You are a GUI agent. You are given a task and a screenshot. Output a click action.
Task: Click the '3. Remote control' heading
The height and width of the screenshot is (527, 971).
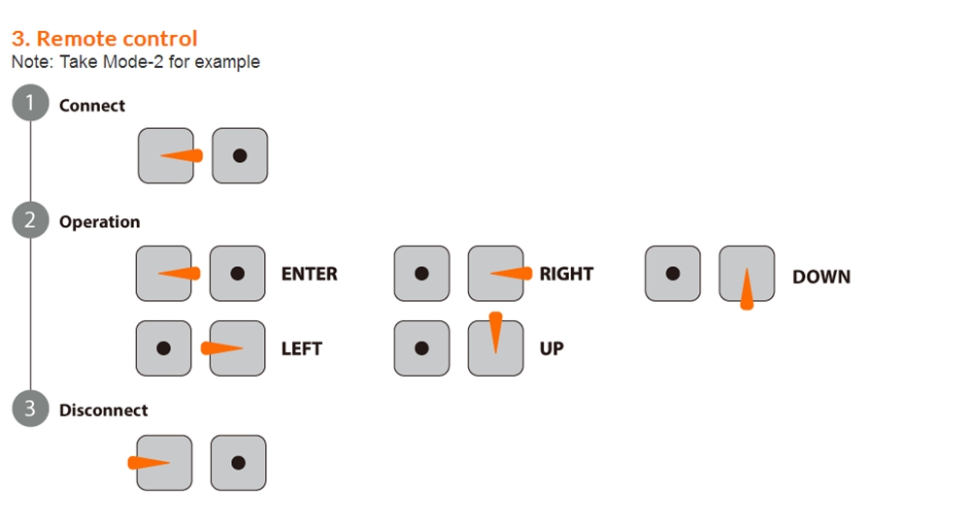[x=104, y=39]
